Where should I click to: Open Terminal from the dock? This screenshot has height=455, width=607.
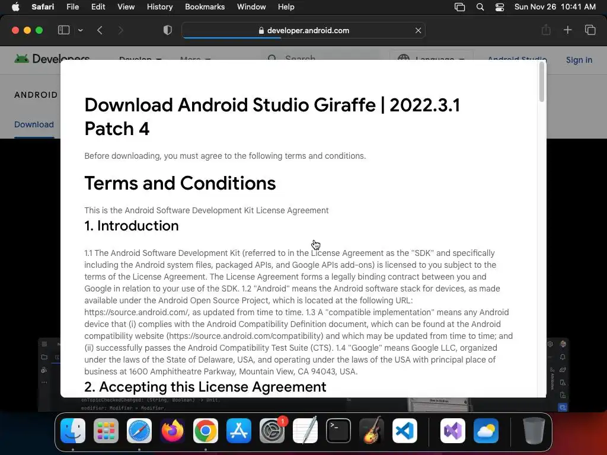(338, 431)
